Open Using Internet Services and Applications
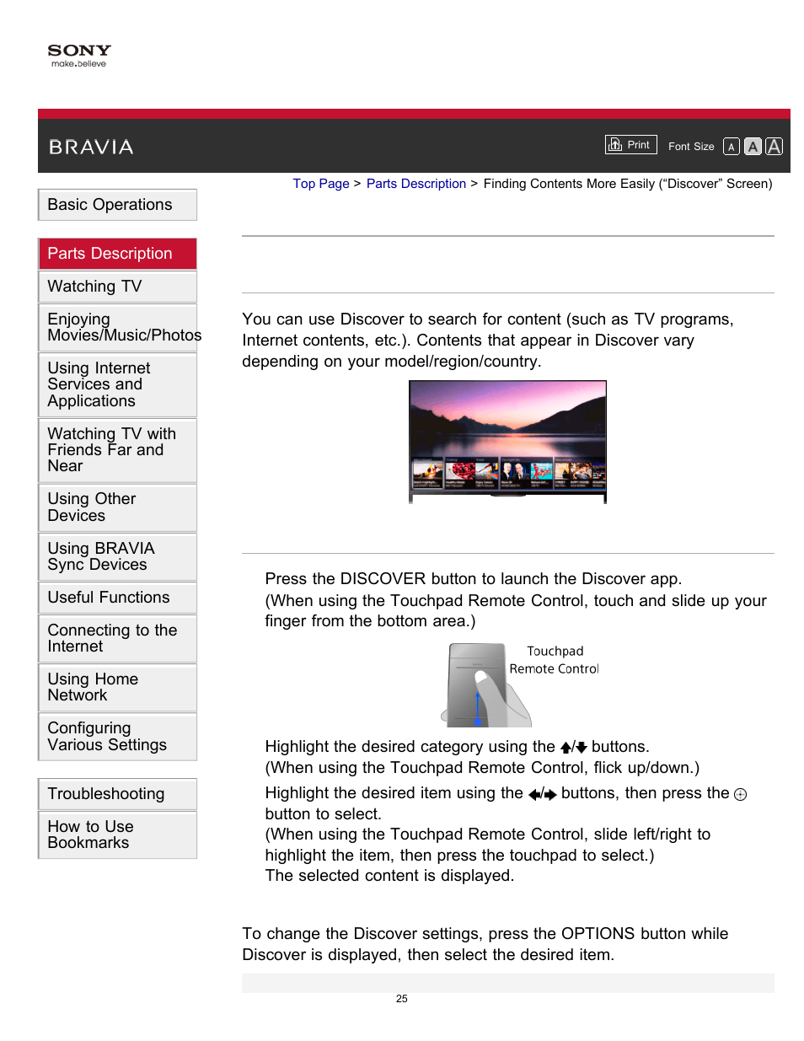Image resolution: width=804 pixels, height=1041 pixels. click(x=118, y=384)
